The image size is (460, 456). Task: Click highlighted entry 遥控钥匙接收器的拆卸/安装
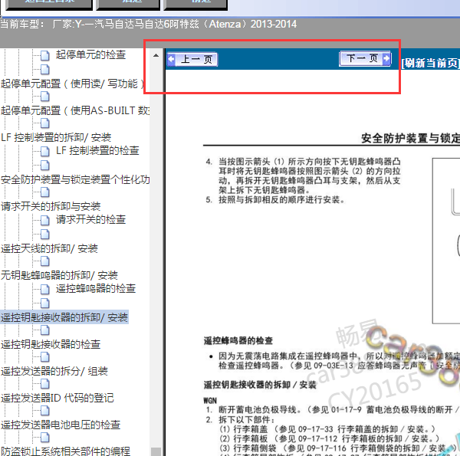pos(64,317)
